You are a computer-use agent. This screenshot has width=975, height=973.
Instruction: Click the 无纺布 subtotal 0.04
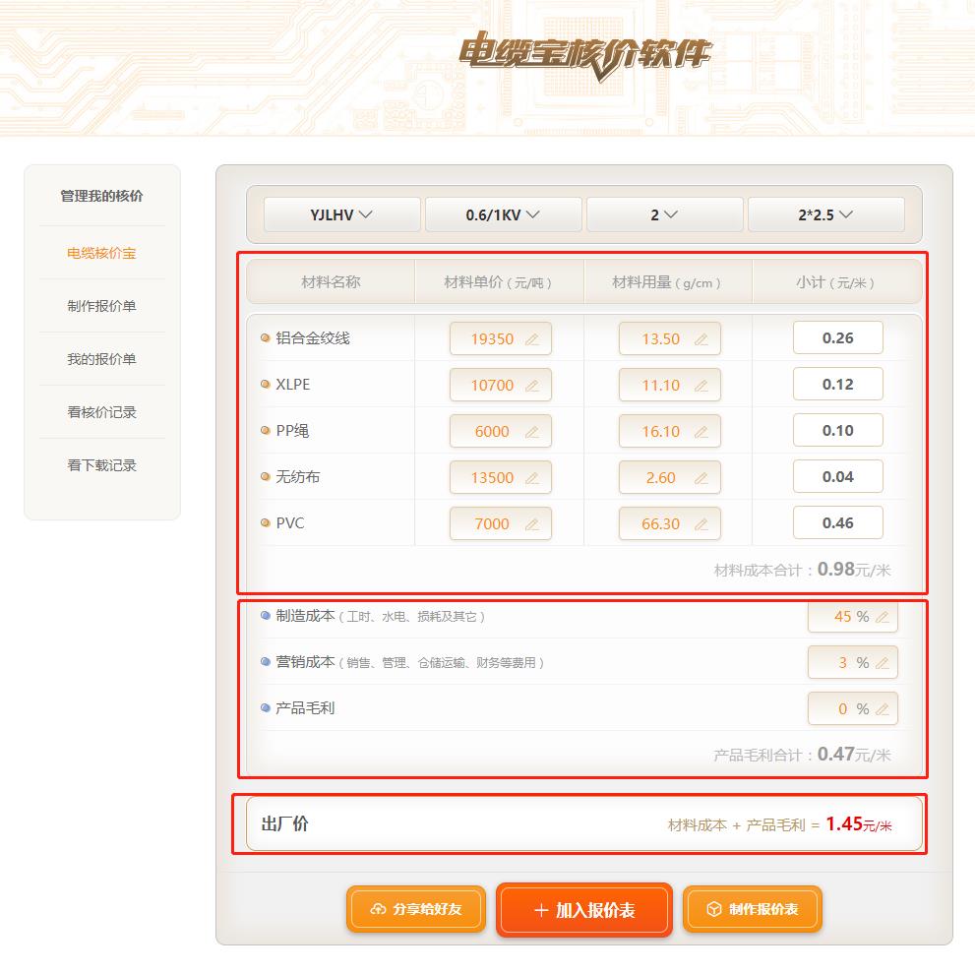click(x=838, y=477)
